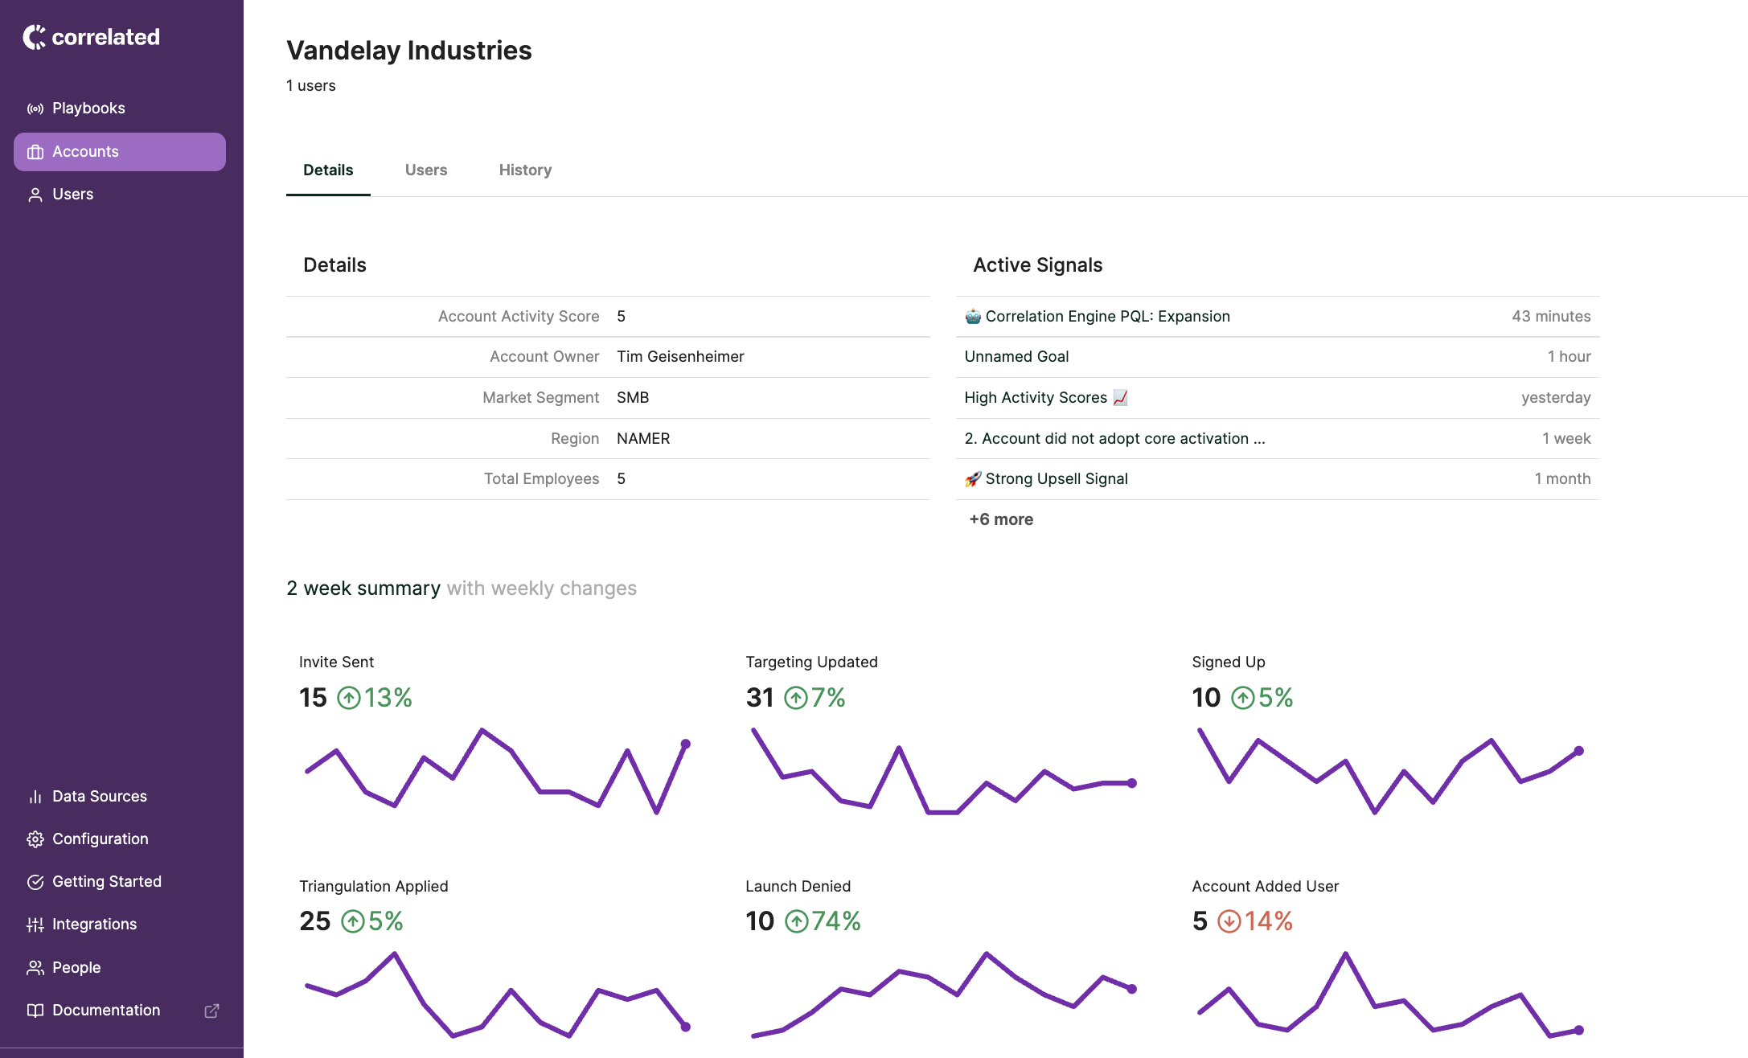Screen dimensions: 1748x1058
Task: Click the Documentation external-link icon
Action: click(x=211, y=1011)
